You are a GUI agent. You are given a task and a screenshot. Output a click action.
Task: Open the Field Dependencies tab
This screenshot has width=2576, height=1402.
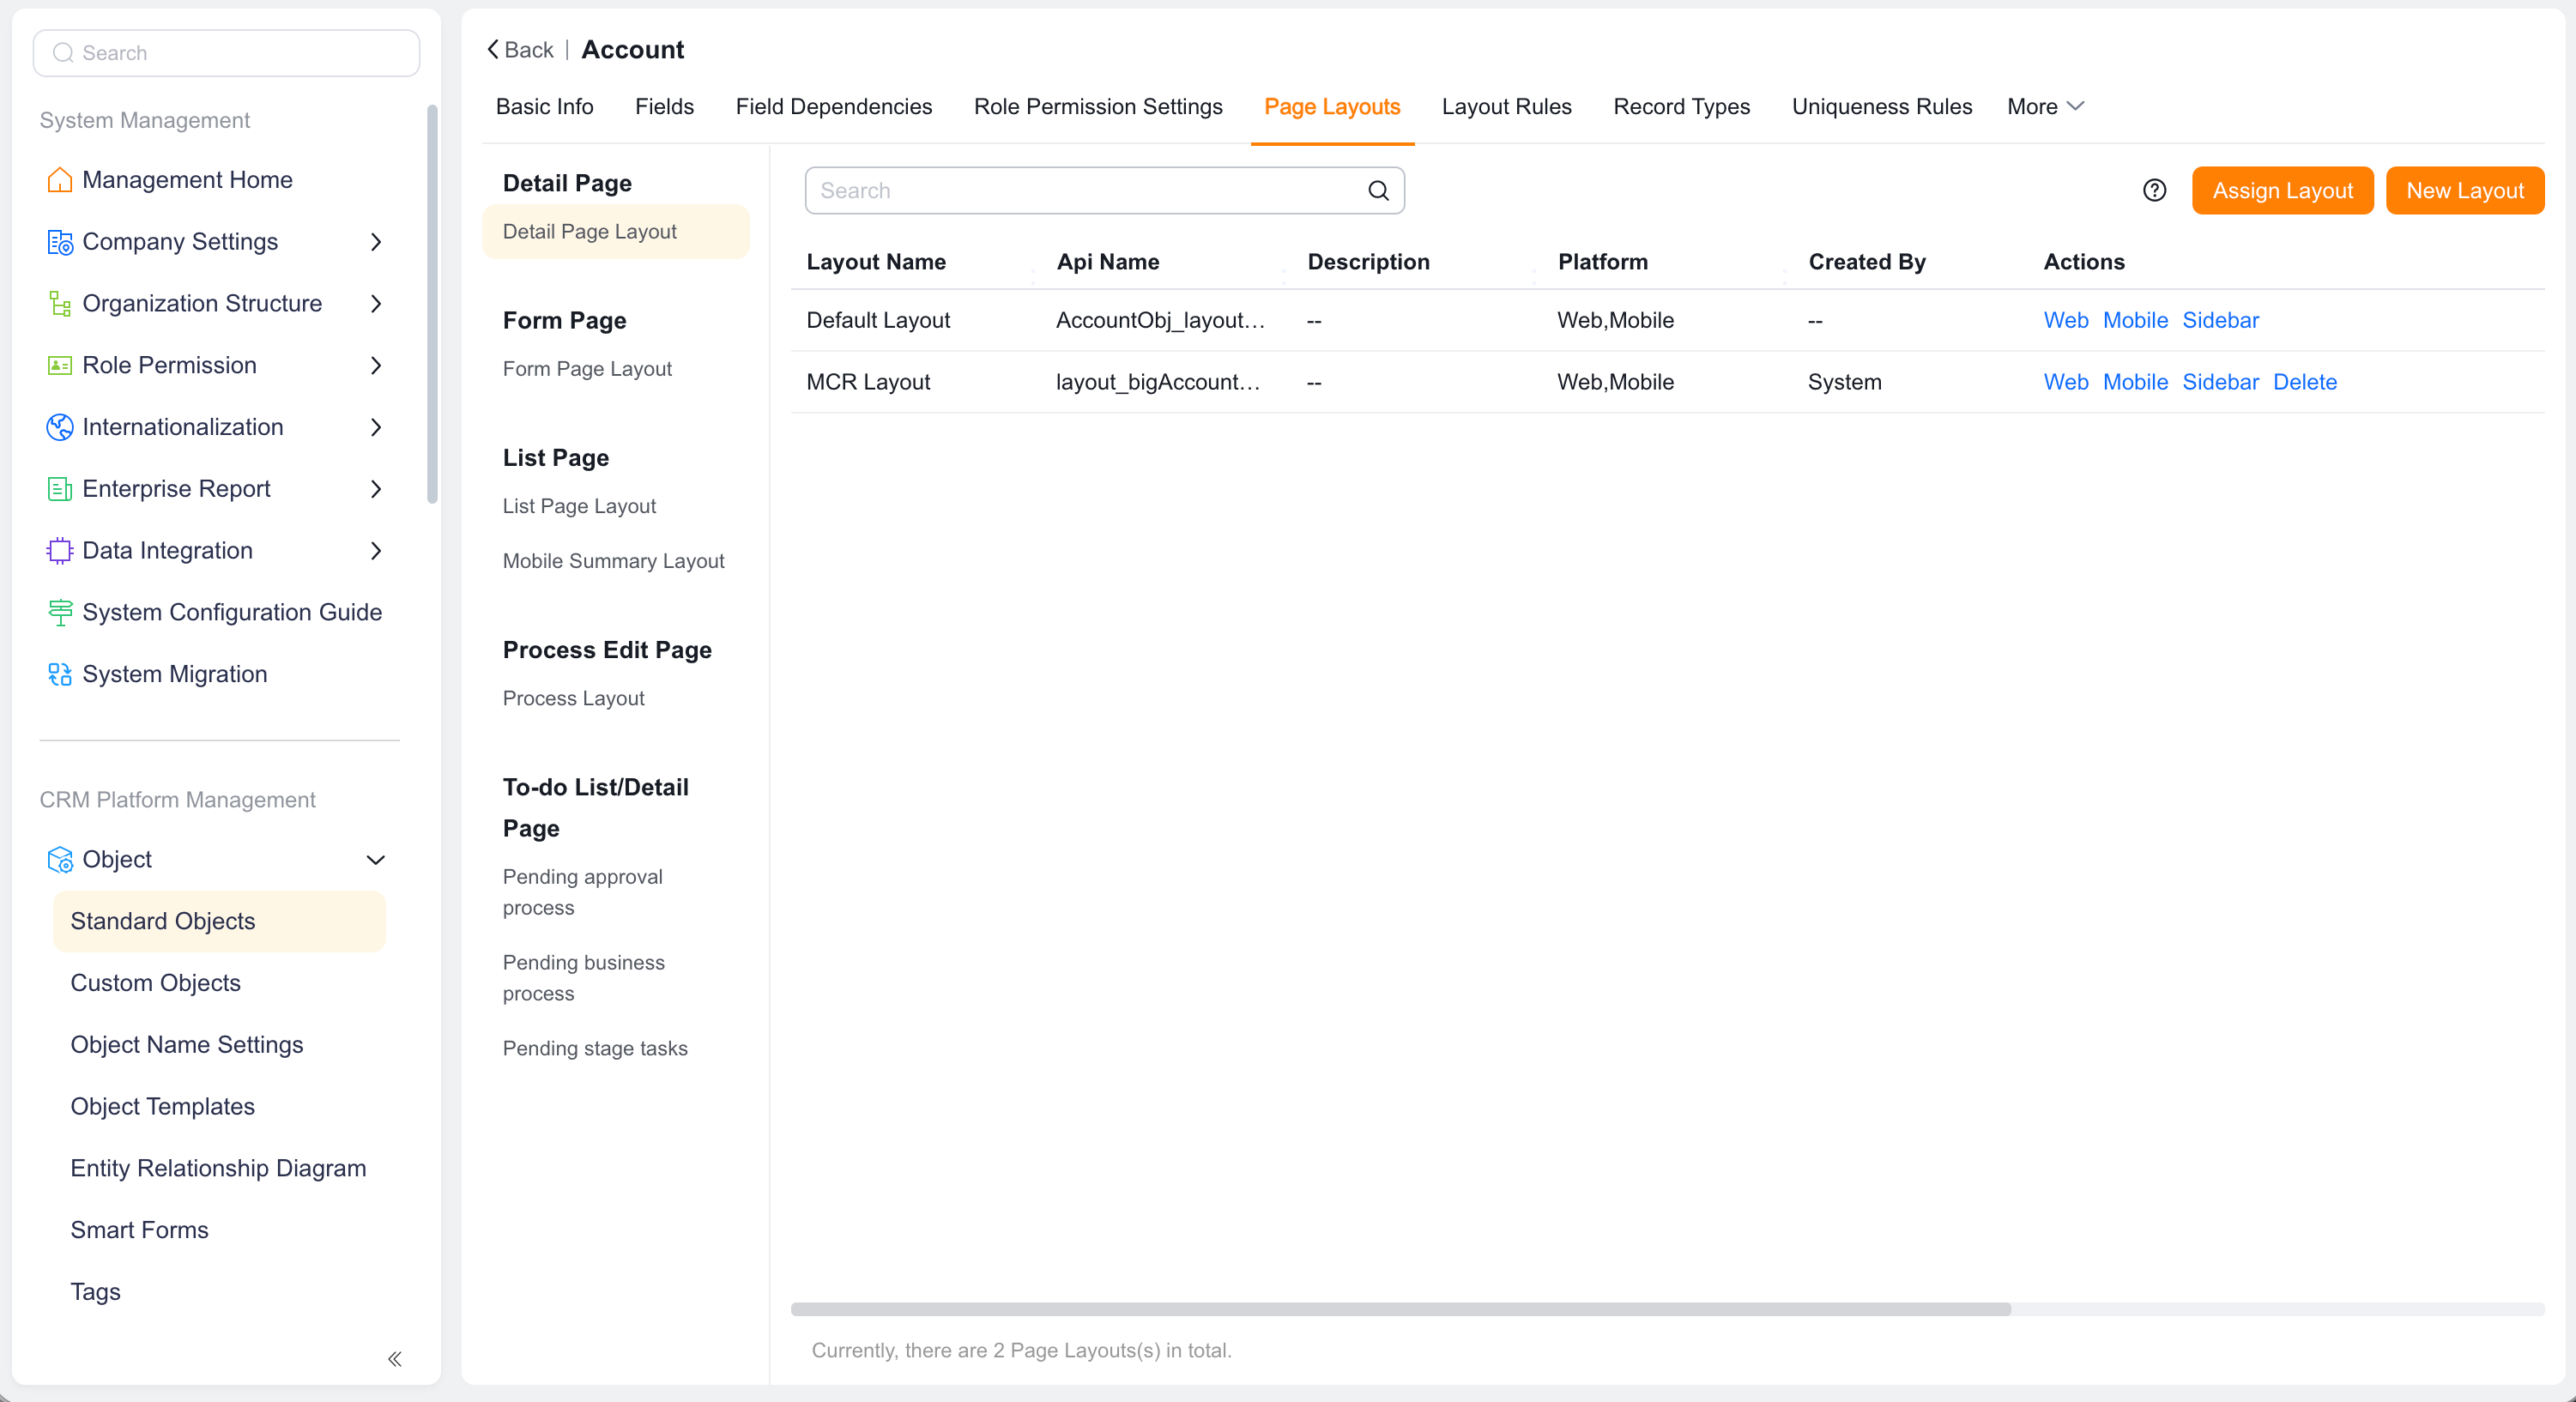833,107
